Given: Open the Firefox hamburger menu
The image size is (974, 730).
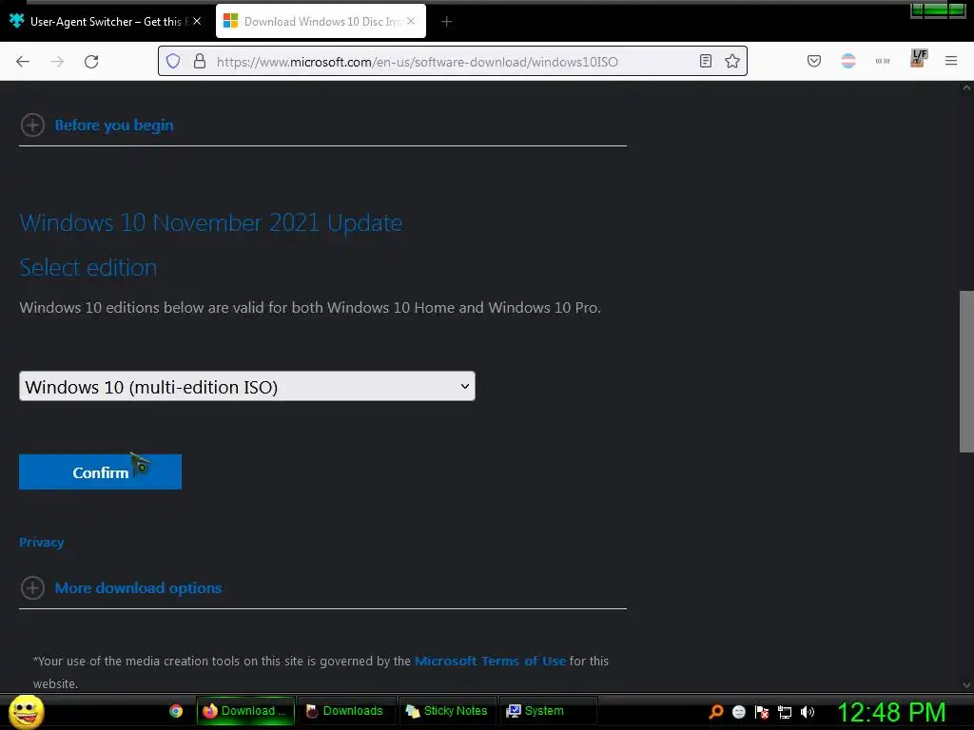Looking at the screenshot, I should click(x=951, y=61).
